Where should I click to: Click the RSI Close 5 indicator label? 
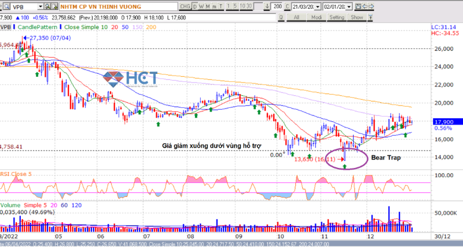click(16, 174)
